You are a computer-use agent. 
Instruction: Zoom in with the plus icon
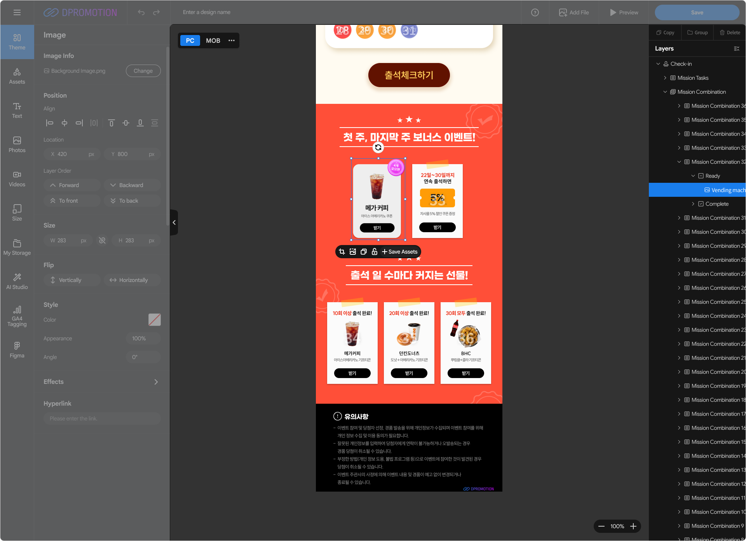click(633, 526)
